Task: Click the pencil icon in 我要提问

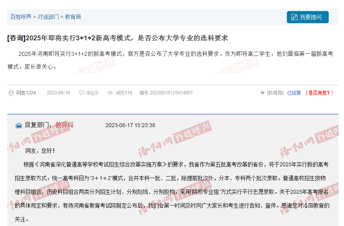Action: coord(294,17)
